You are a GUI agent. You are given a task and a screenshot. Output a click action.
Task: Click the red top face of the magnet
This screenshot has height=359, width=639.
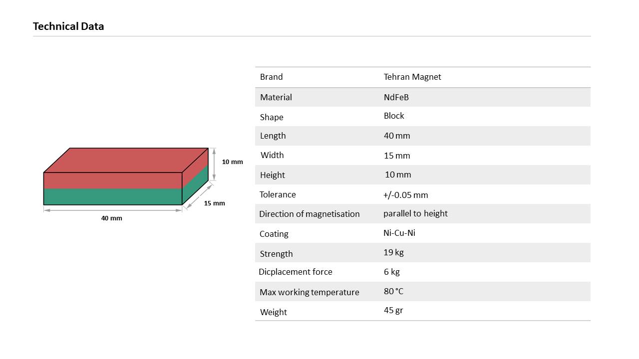point(125,160)
